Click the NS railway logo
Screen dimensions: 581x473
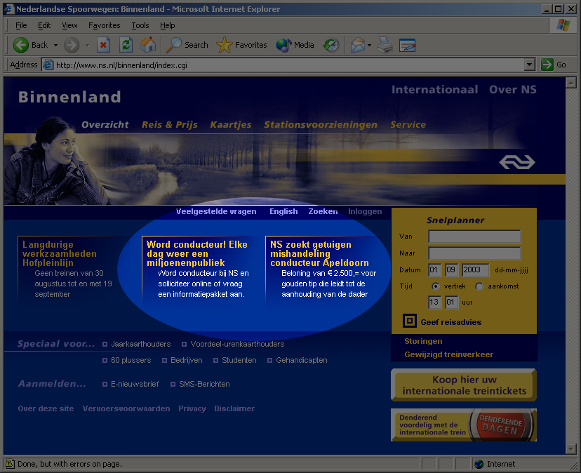click(x=517, y=162)
